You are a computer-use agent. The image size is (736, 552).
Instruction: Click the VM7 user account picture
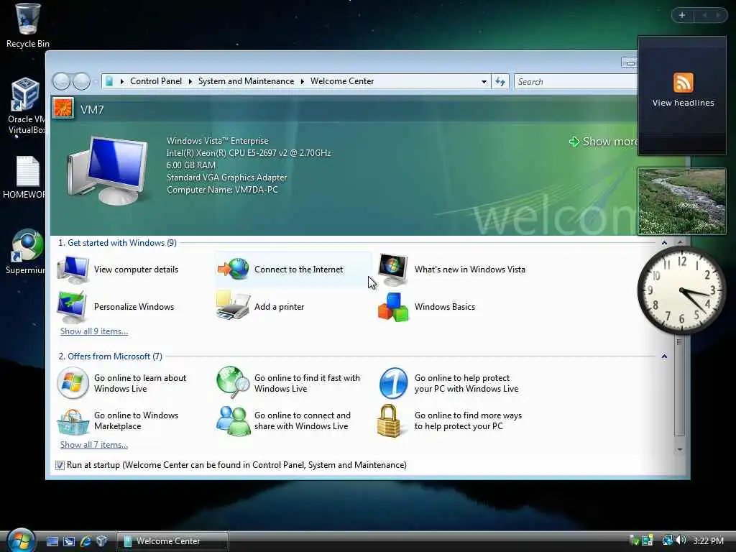pyautogui.click(x=63, y=109)
